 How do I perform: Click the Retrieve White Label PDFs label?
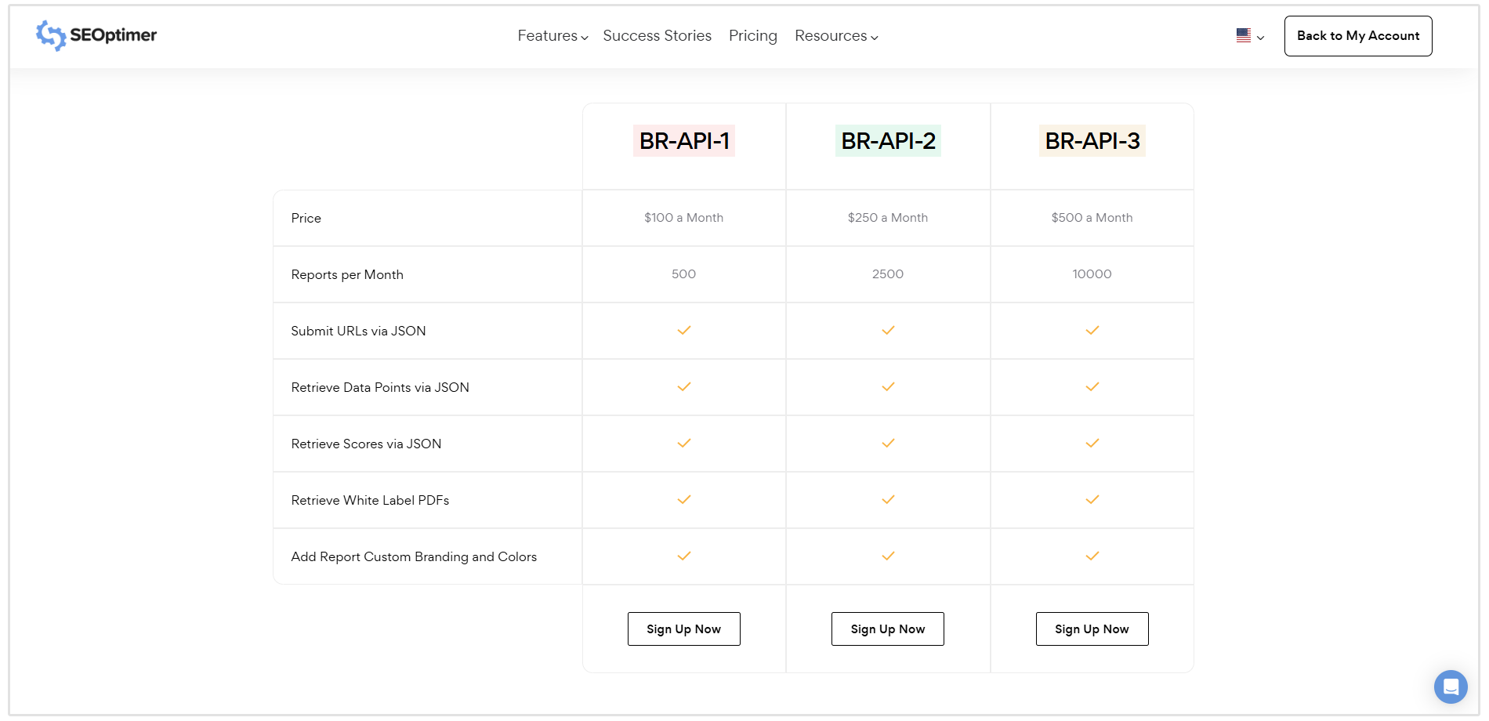370,501
